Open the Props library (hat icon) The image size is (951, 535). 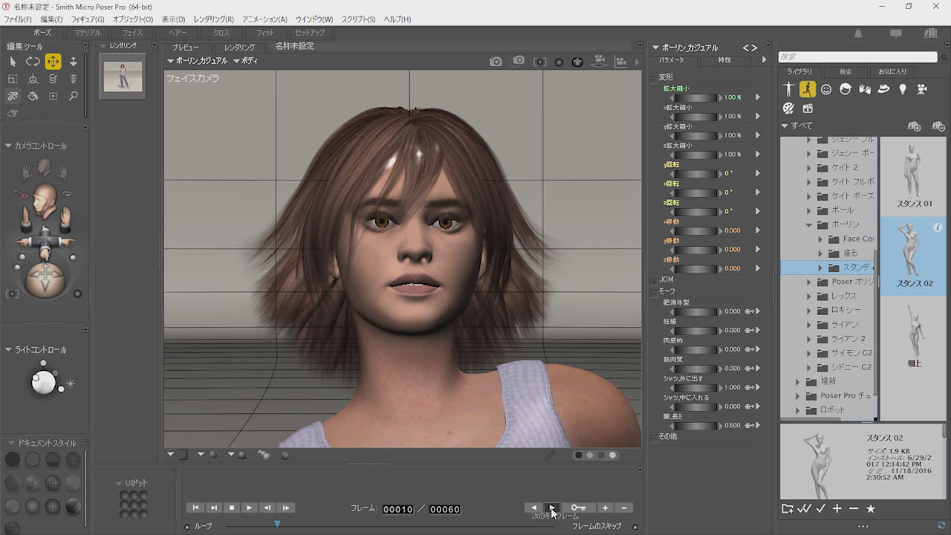pyautogui.click(x=883, y=88)
